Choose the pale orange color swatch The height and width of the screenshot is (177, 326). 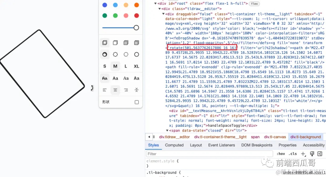[x=126, y=5]
